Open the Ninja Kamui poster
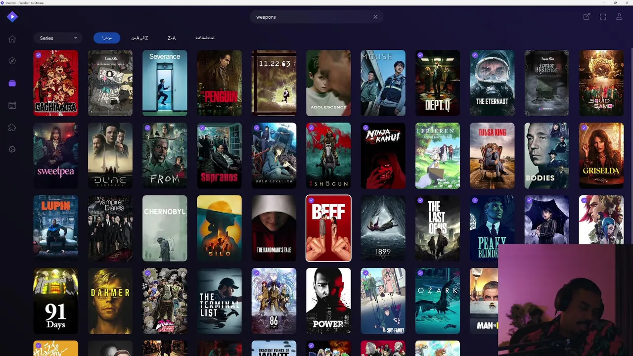 [383, 156]
